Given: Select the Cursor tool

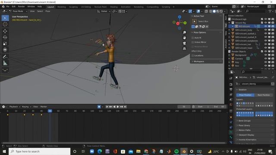Looking at the screenshot, I should pyautogui.click(x=5, y=24).
